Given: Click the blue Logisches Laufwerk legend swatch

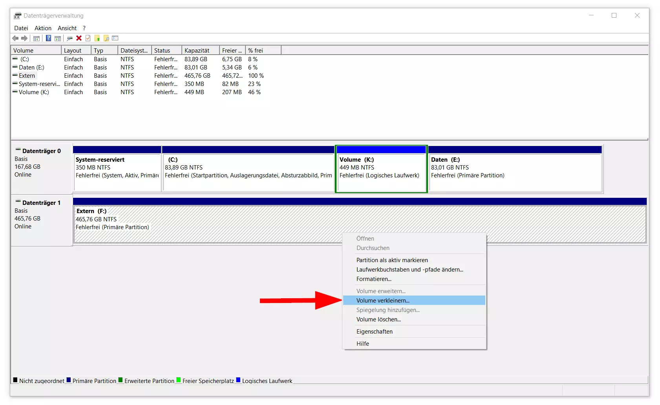Looking at the screenshot, I should [x=238, y=380].
